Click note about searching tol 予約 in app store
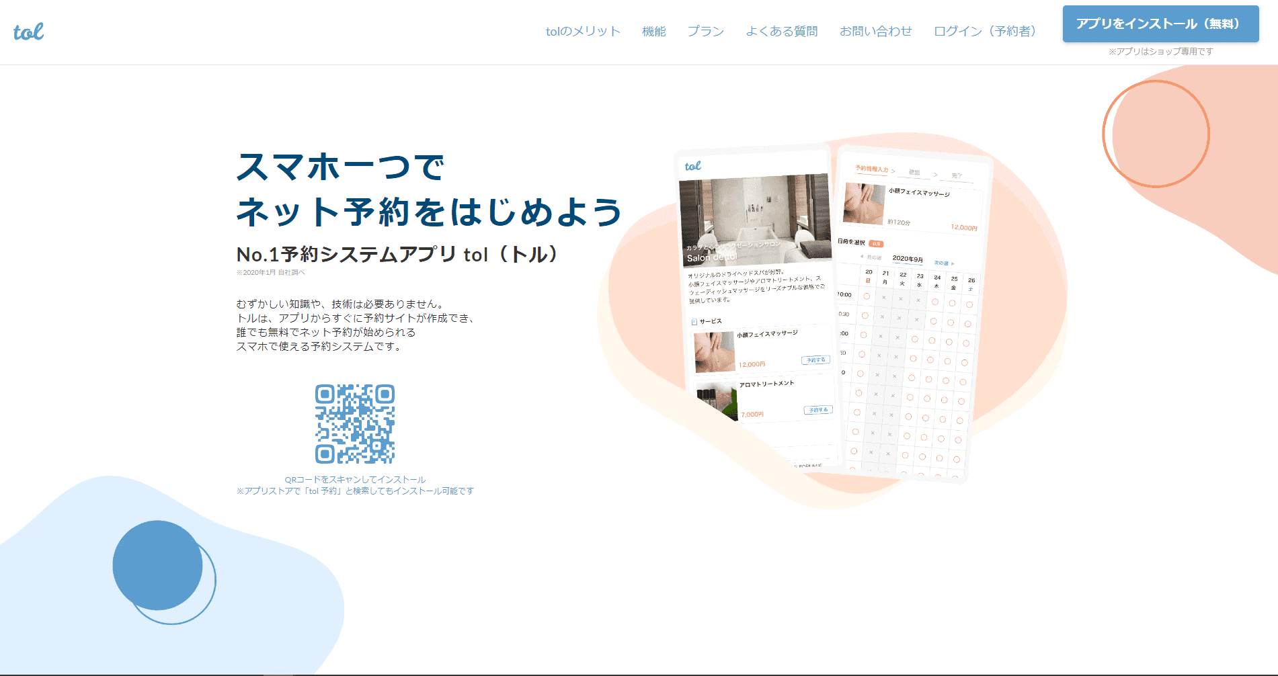The width and height of the screenshot is (1278, 676). click(355, 491)
